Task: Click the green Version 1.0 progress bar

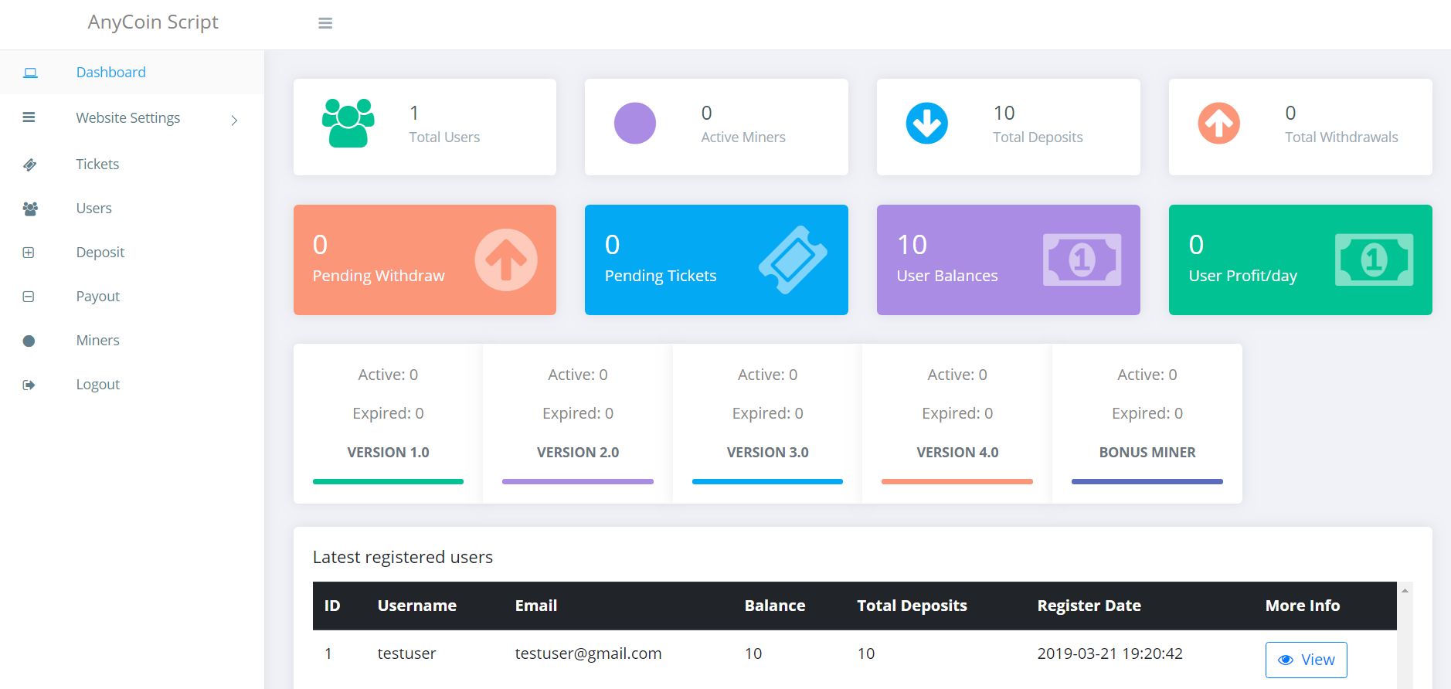Action: tap(388, 481)
